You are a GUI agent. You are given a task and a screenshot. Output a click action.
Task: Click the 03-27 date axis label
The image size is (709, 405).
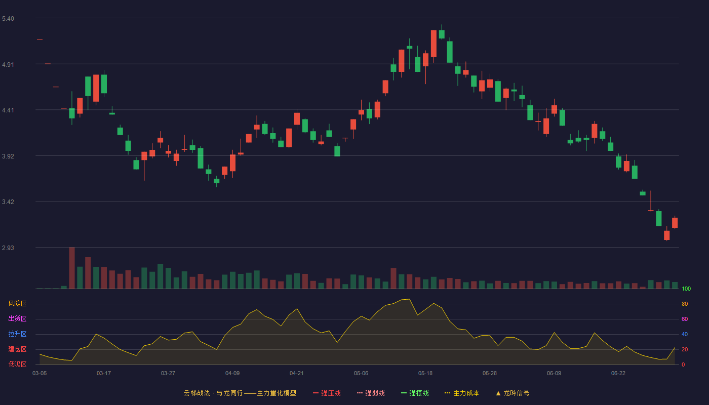(x=168, y=373)
